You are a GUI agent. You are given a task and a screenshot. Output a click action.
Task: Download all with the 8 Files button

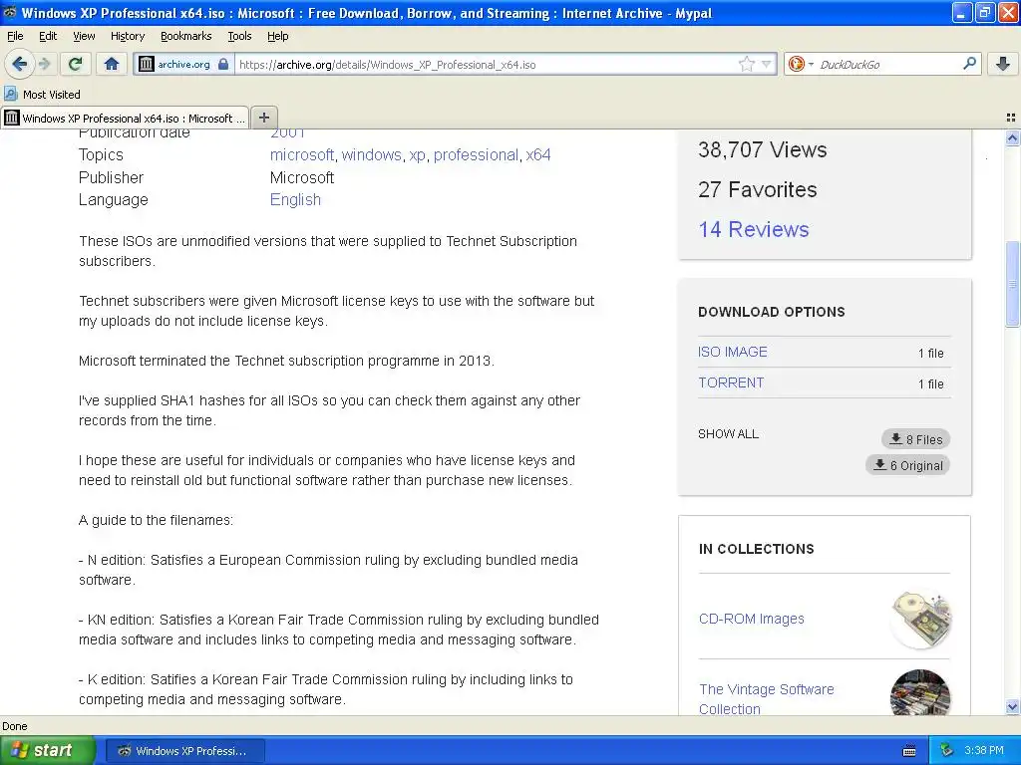tap(915, 439)
